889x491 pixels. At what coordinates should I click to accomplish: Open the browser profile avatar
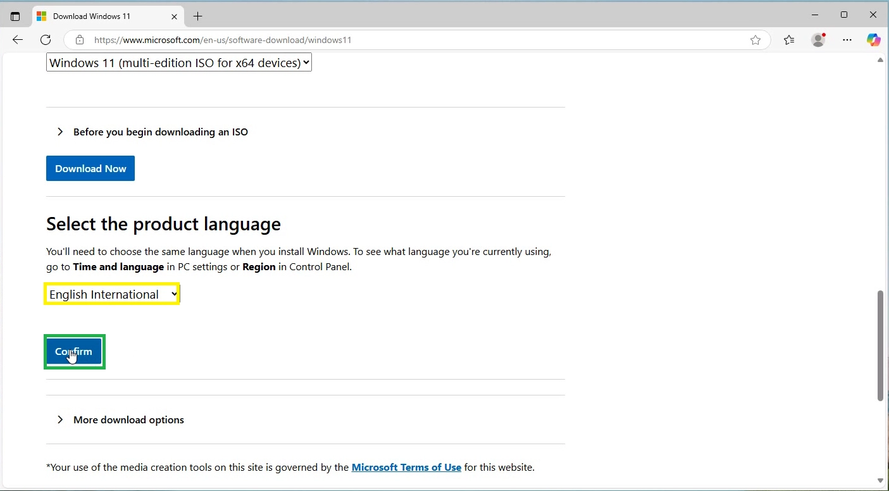[x=819, y=40]
